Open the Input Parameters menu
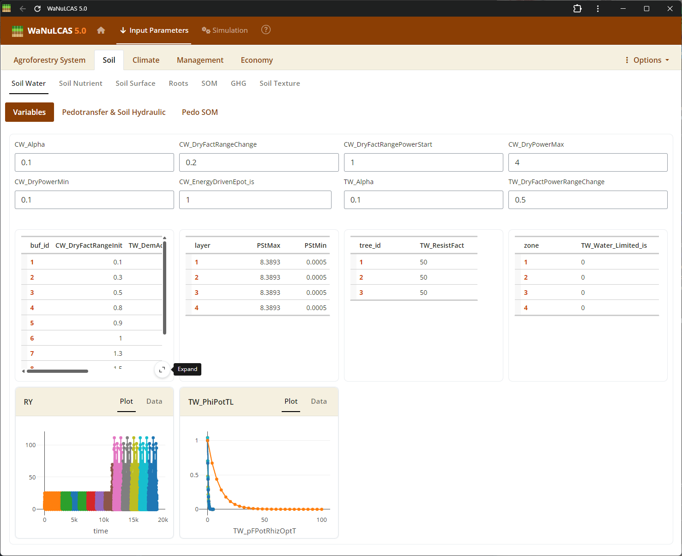Screen dimensions: 682x556 154,30
